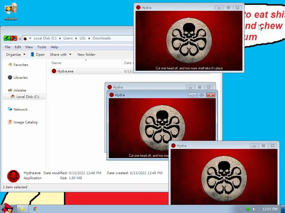The height and width of the screenshot is (213, 285).
Task: Open the Edit menu
Action: click(x=18, y=47)
